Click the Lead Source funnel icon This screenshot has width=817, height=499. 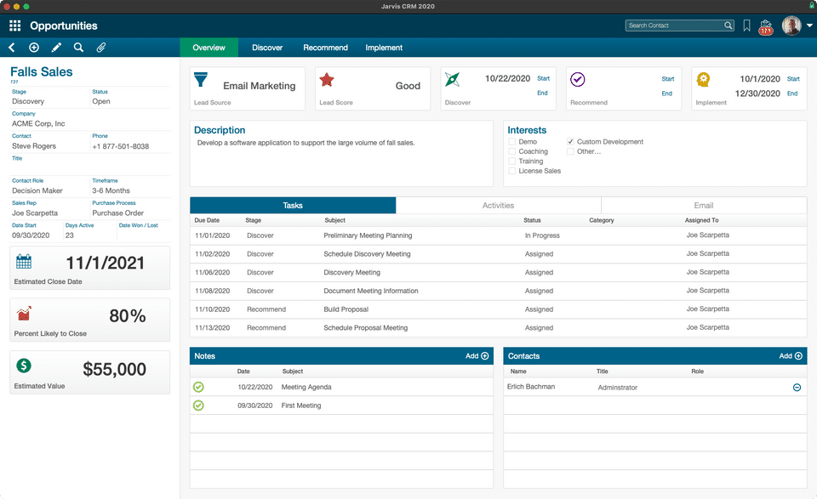coord(201,80)
